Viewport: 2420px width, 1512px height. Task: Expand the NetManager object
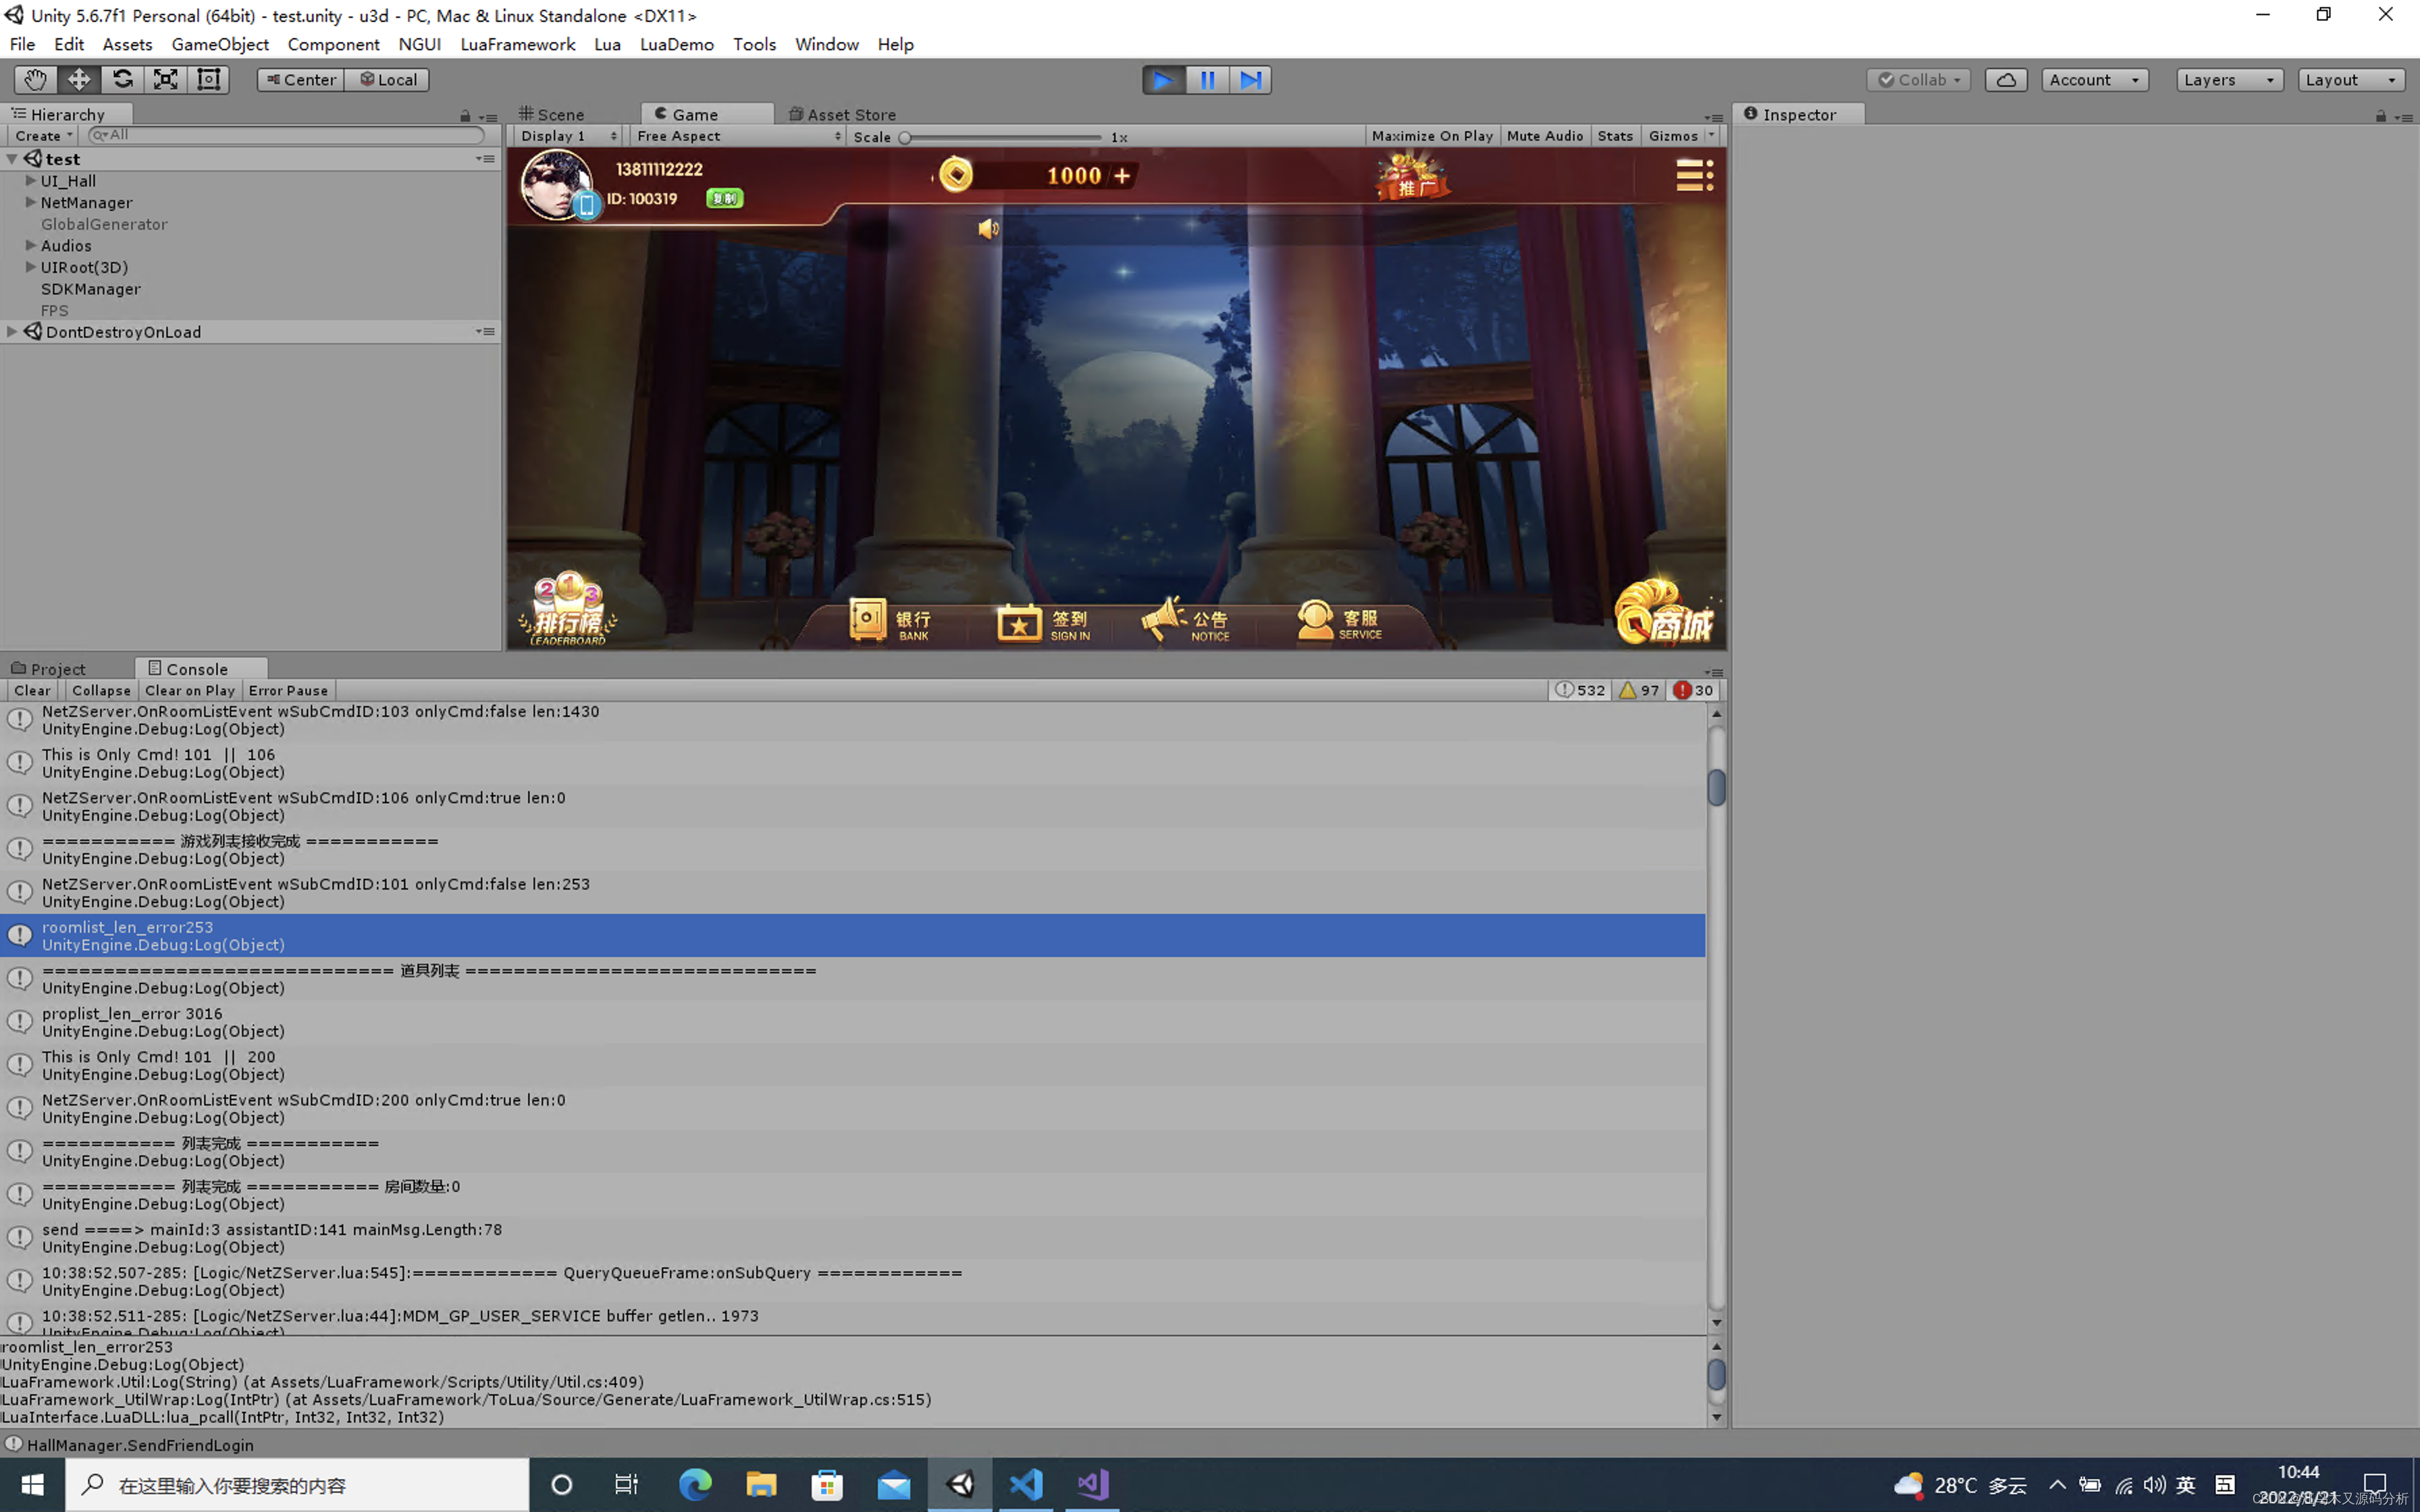(x=31, y=202)
